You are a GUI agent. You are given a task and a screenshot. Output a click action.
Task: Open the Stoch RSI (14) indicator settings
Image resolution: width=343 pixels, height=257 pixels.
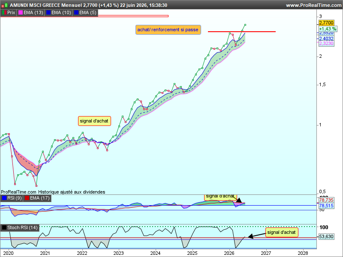click(20, 227)
